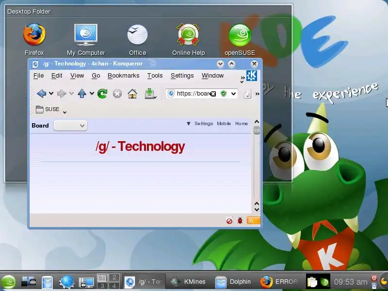
Task: Switch to Firefox ERROR task in taskbar
Action: click(279, 282)
